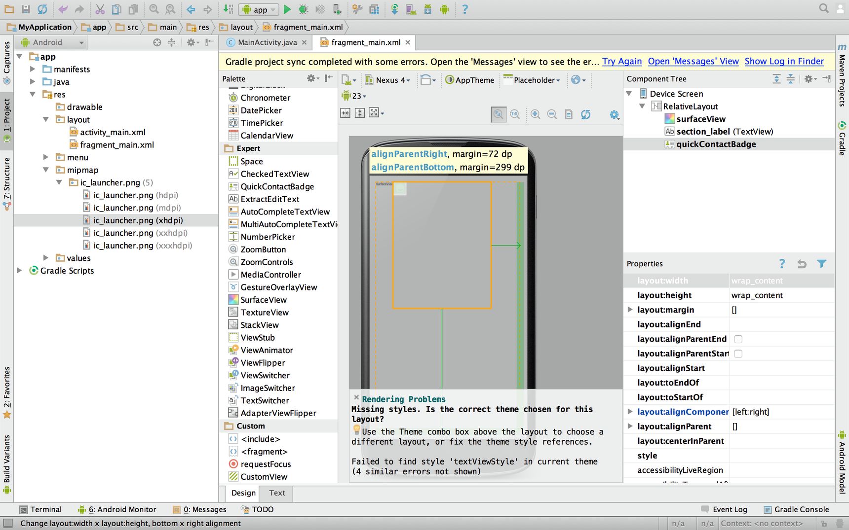
Task: Toggle layout:alignParentEnd checkbox
Action: coord(738,339)
